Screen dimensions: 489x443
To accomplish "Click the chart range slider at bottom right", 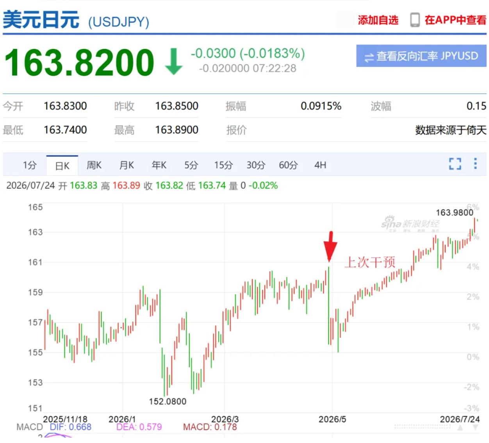I will pos(423,427).
